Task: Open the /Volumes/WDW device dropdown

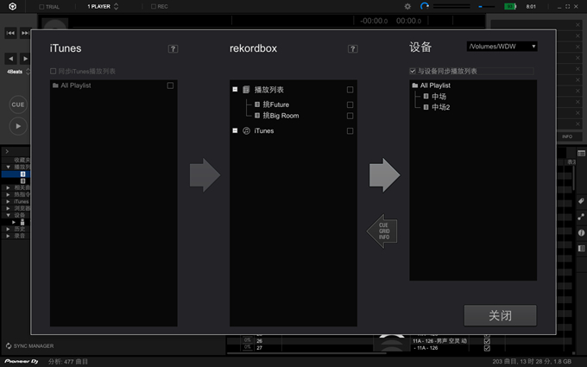Action: 502,47
